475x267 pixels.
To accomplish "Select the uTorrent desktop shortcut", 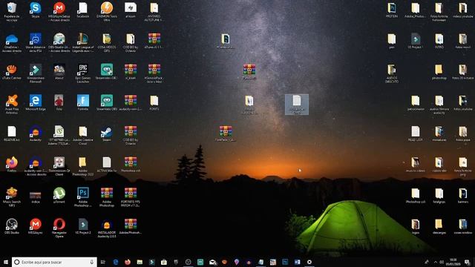I will (x=59, y=195).
